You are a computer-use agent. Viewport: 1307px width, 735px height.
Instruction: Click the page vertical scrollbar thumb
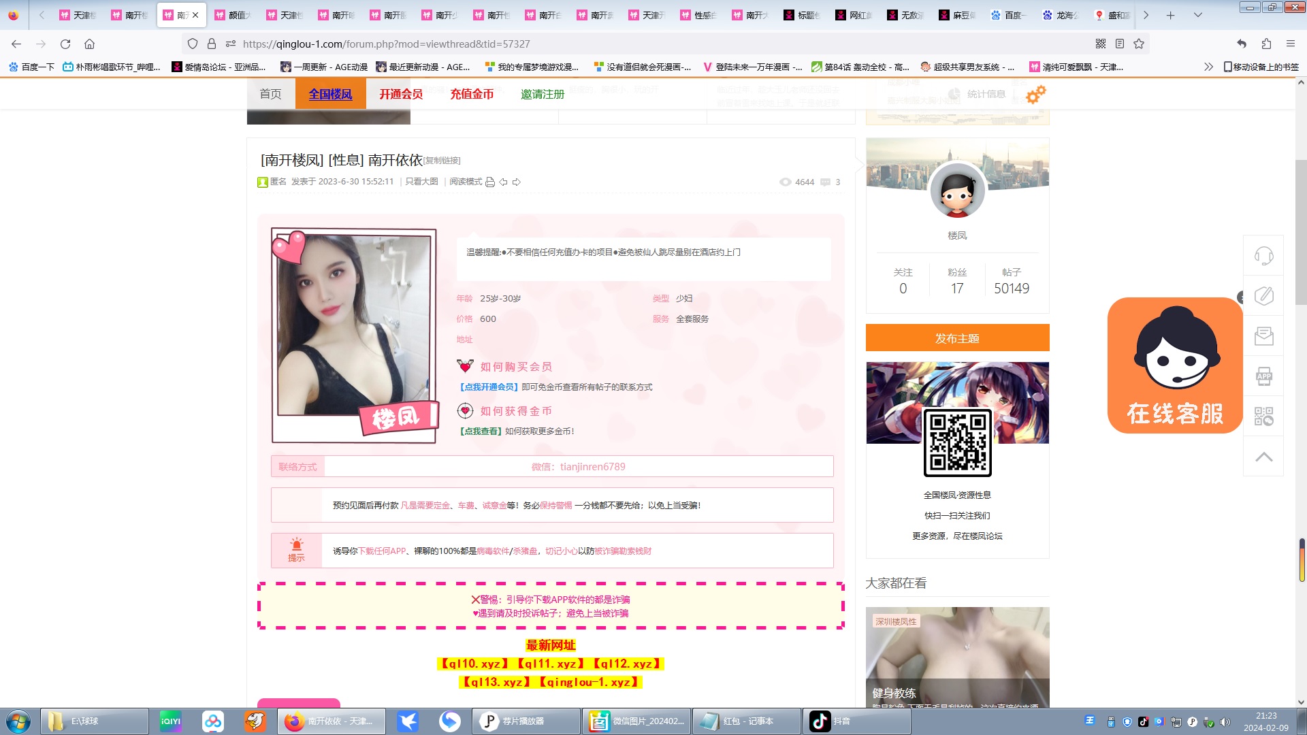point(1301,231)
